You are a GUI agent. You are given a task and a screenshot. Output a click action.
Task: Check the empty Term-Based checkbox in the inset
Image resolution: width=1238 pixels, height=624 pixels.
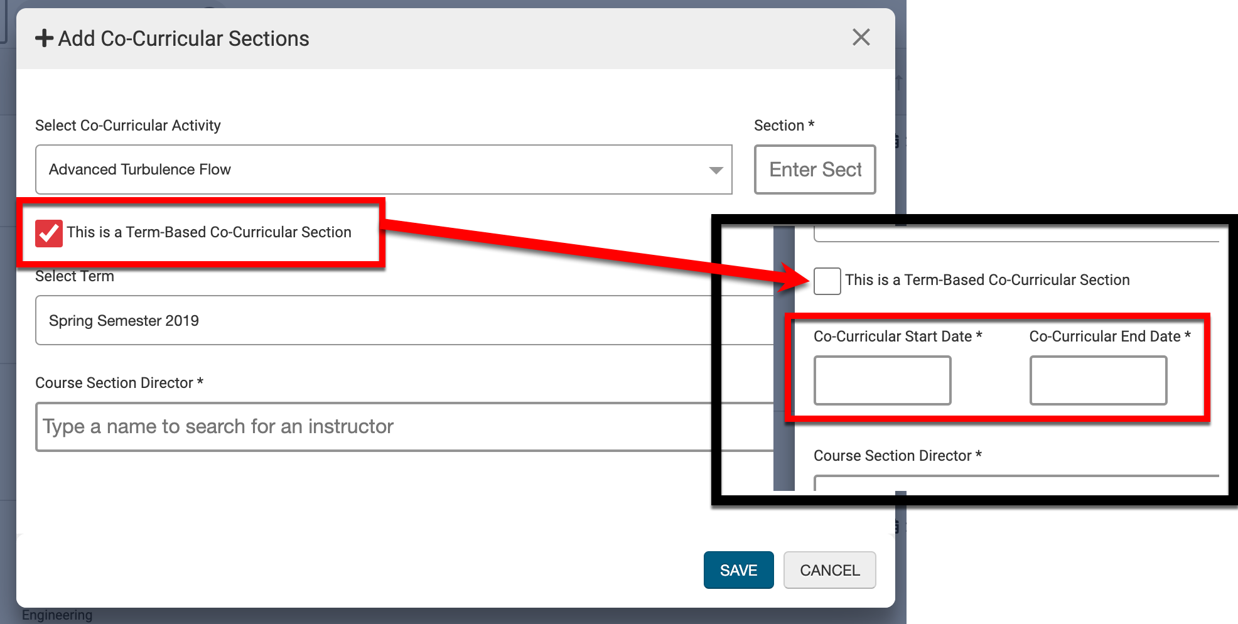(827, 281)
